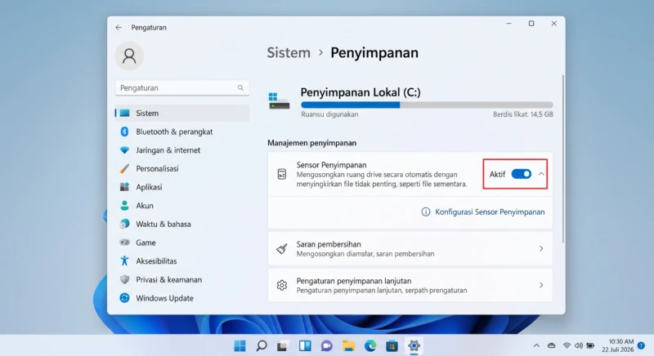Click the chevron on Saran pembersihan row

(541, 248)
